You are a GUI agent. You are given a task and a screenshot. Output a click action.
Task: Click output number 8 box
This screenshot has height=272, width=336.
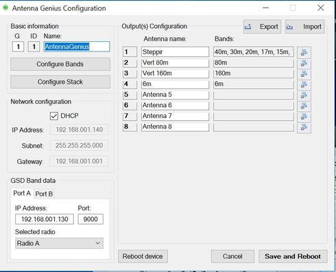coord(130,127)
